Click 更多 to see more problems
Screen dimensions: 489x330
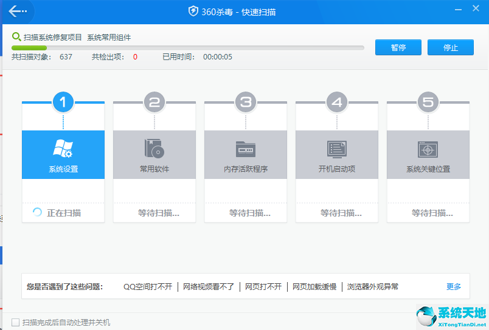point(454,286)
